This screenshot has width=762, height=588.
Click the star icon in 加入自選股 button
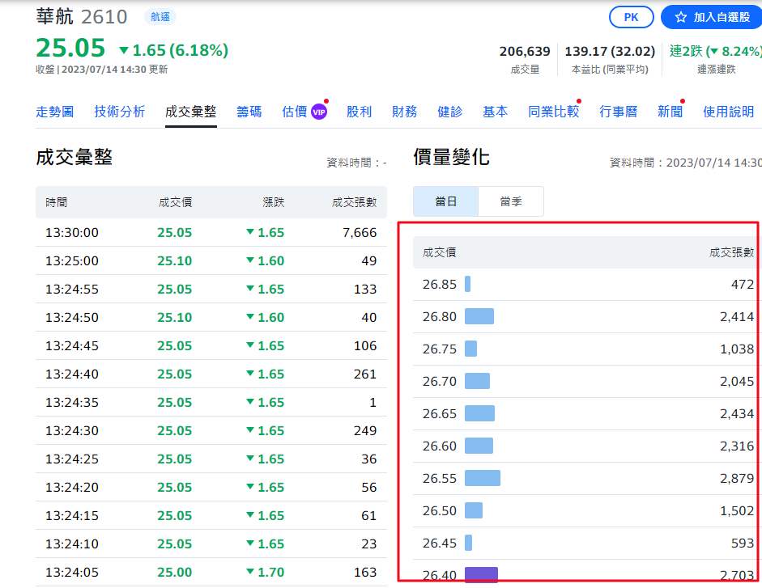[681, 18]
